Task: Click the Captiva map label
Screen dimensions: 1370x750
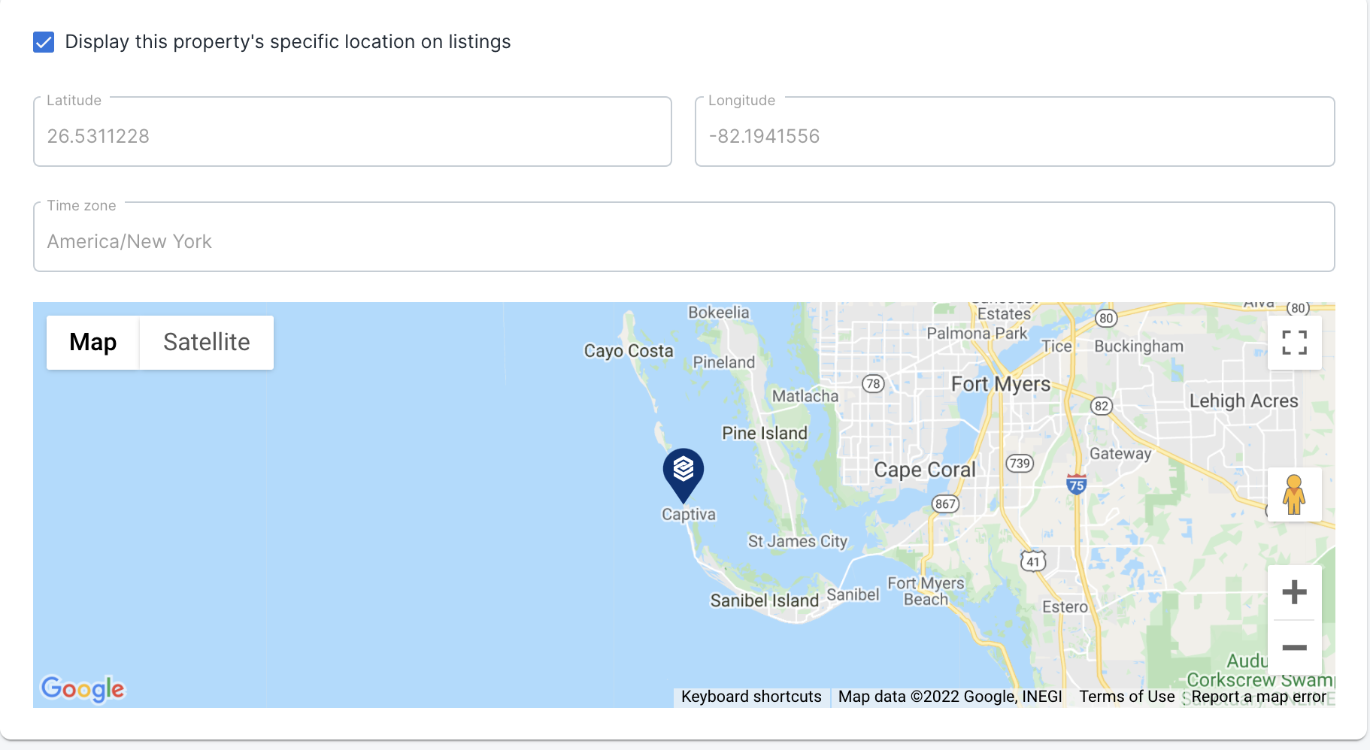Action: coord(689,515)
